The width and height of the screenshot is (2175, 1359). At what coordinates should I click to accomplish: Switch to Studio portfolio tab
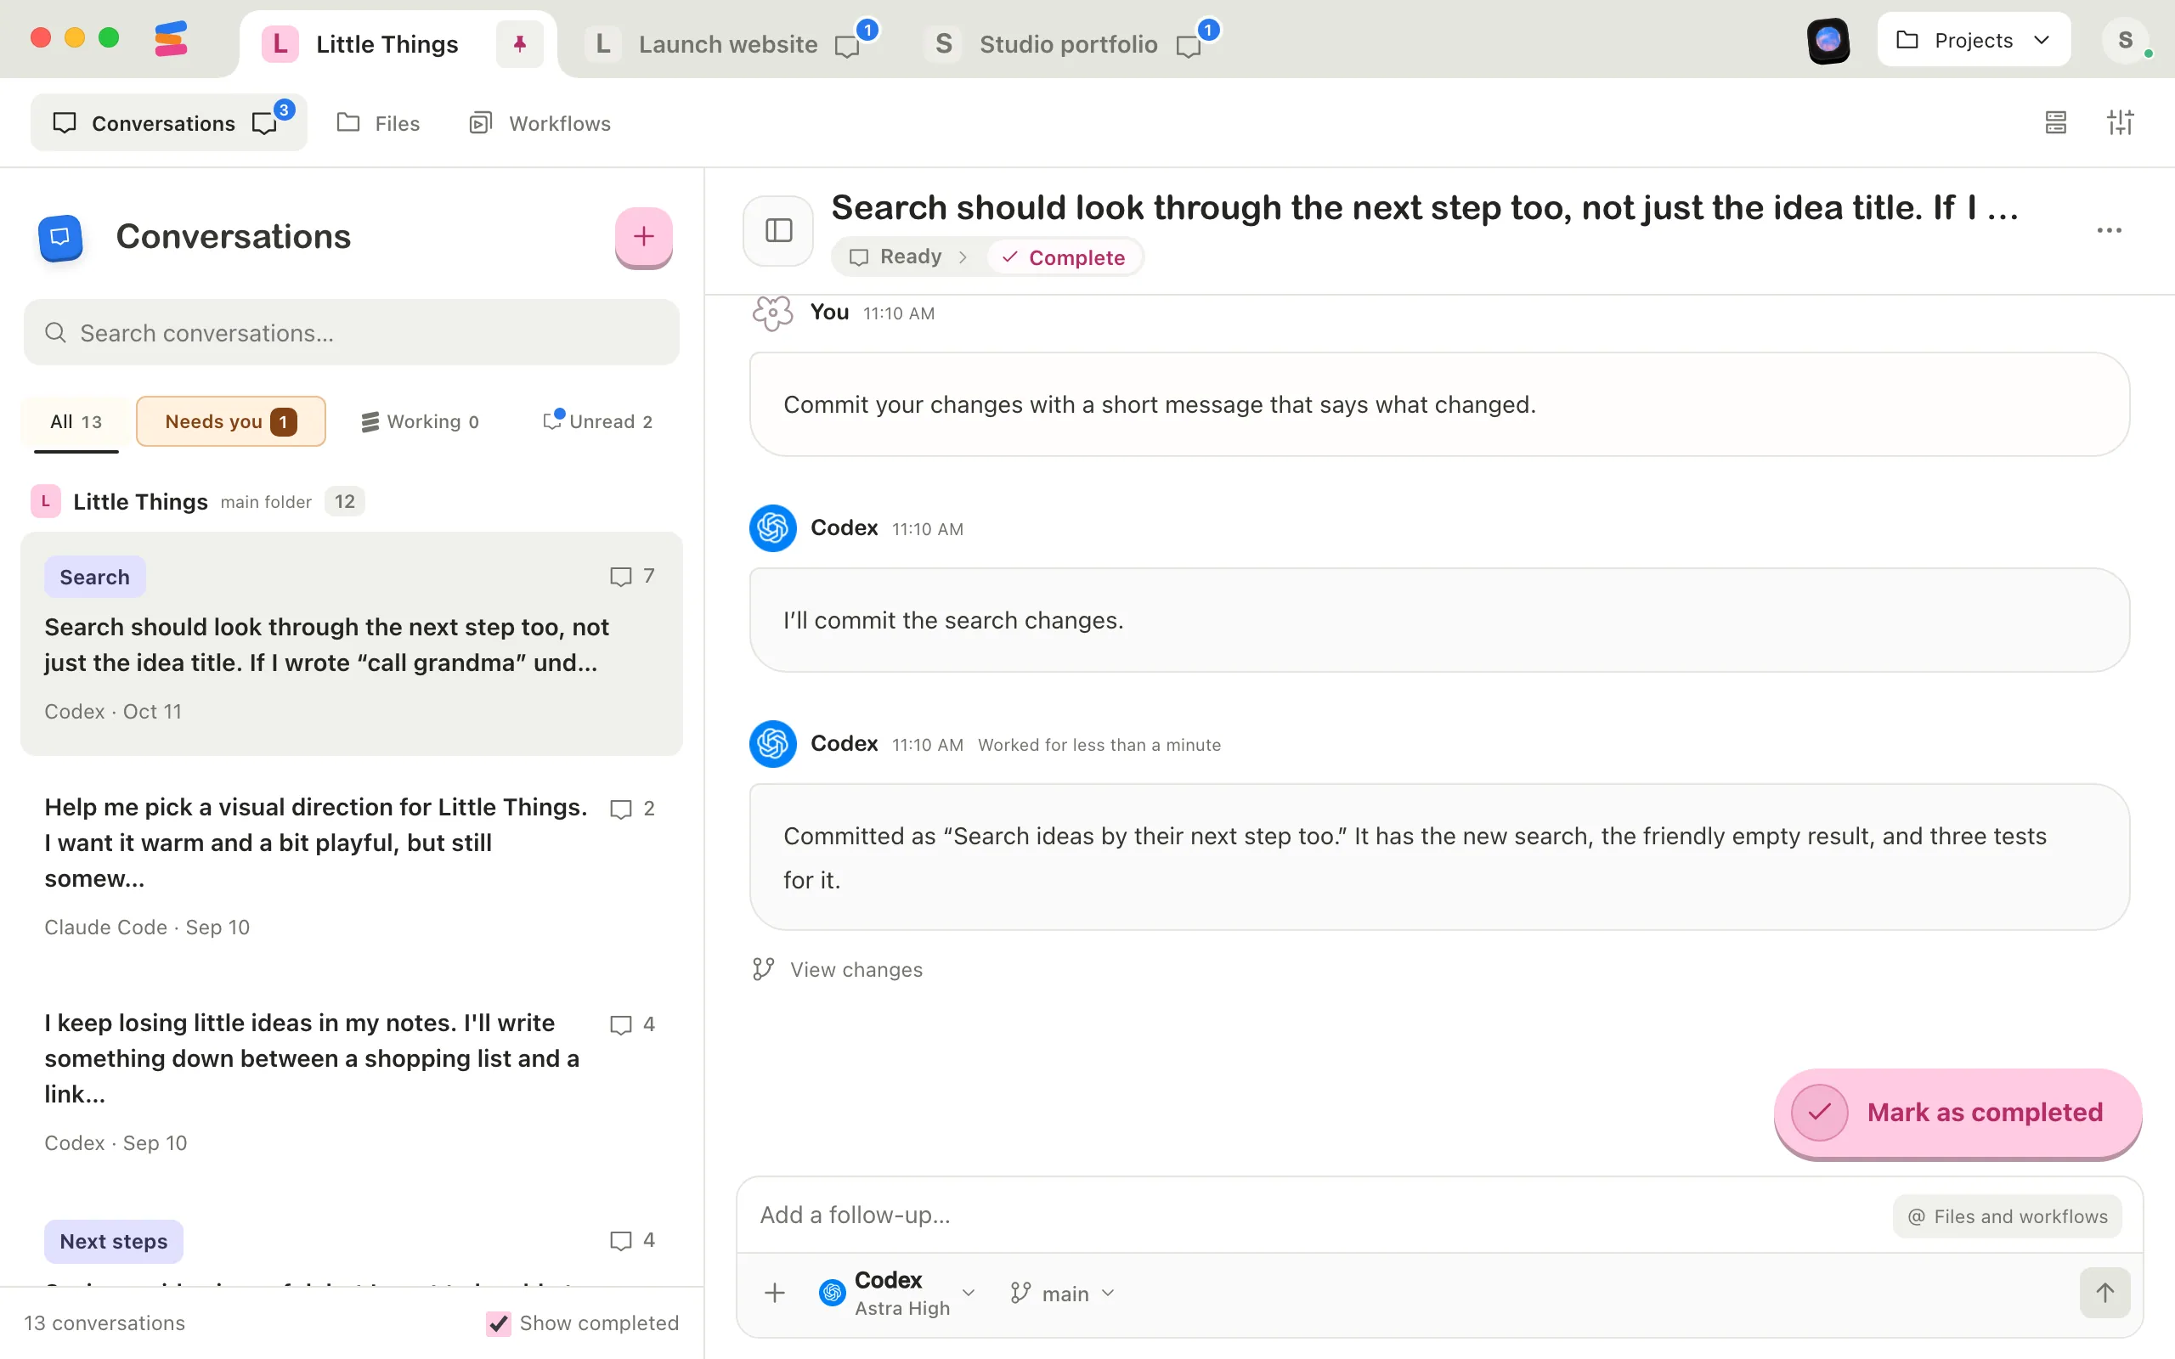click(x=1068, y=44)
